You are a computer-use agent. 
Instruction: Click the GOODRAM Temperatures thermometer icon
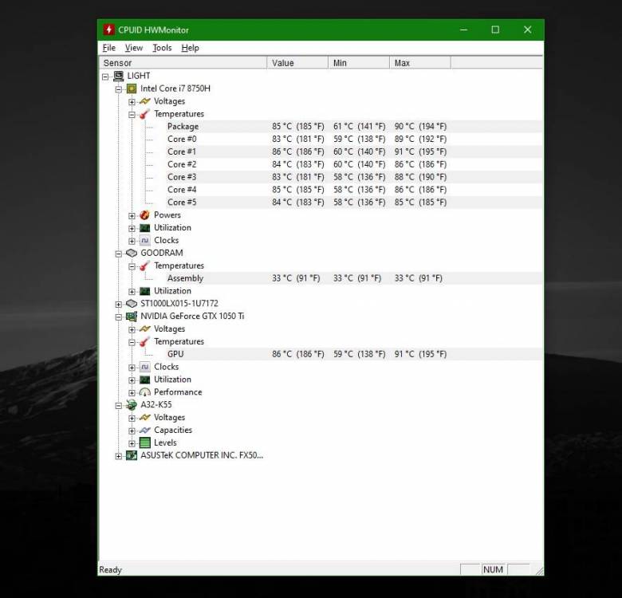(145, 266)
